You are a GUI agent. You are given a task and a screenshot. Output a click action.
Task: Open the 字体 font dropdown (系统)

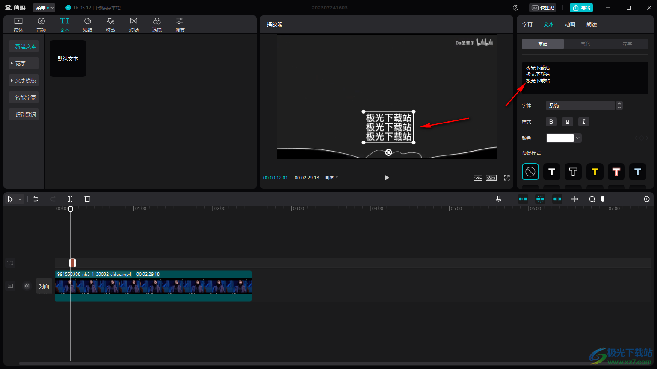click(x=580, y=105)
